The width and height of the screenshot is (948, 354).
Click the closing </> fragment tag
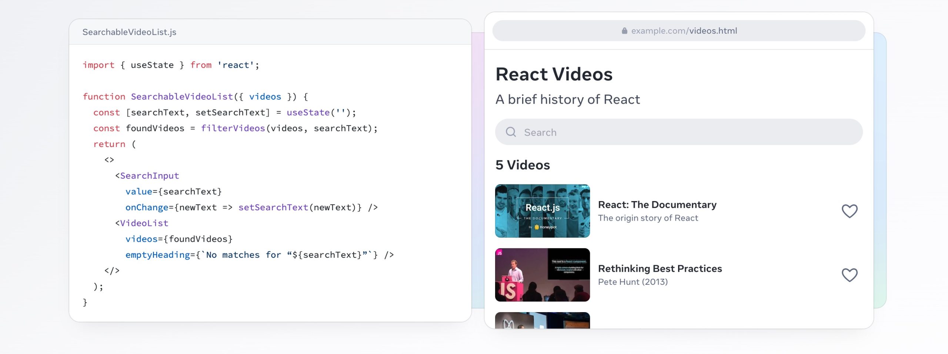pyautogui.click(x=112, y=271)
